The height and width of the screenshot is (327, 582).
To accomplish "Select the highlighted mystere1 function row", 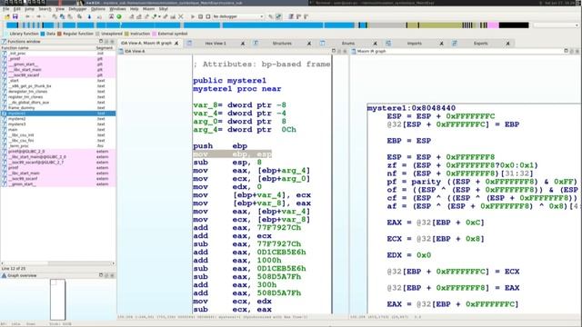I will [x=58, y=114].
